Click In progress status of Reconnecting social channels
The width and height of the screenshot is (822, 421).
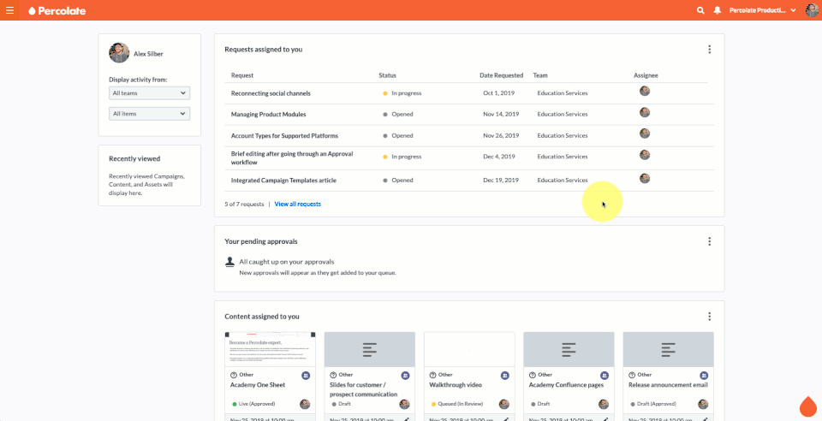(x=402, y=93)
